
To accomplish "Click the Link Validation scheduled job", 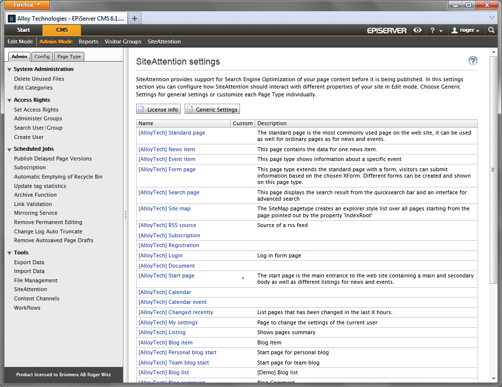I will 33,204.
